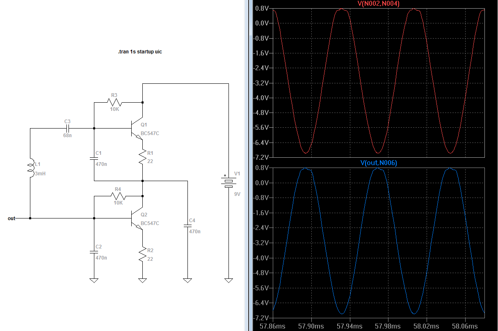Screen dimensions: 498x331
Task: Click the 57.98ms time axis label
Action: [x=388, y=326]
